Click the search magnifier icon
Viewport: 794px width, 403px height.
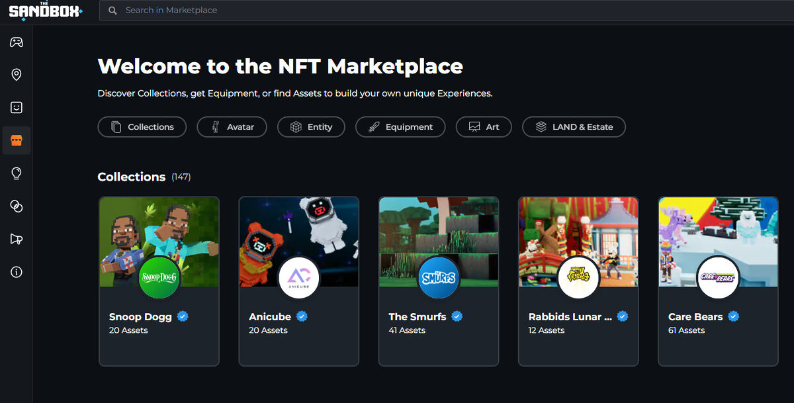coord(113,11)
